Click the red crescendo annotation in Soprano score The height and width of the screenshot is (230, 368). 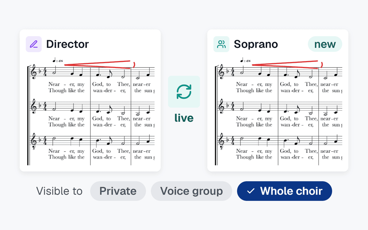pyautogui.click(x=287, y=65)
